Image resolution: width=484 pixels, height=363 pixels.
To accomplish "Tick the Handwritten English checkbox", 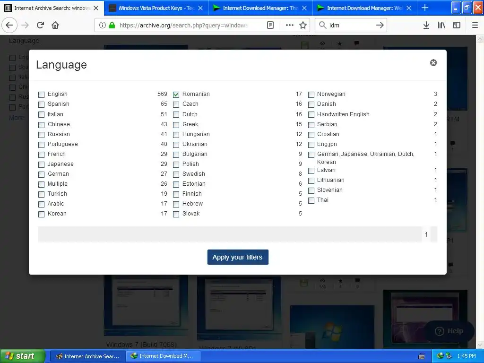I will point(311,114).
